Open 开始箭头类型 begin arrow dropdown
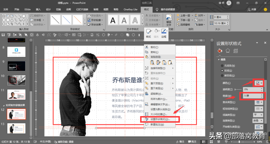This screenshot has width=270, height=144. pos(259,127)
